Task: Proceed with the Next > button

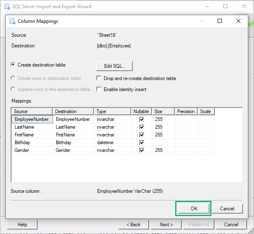Action: (166, 225)
